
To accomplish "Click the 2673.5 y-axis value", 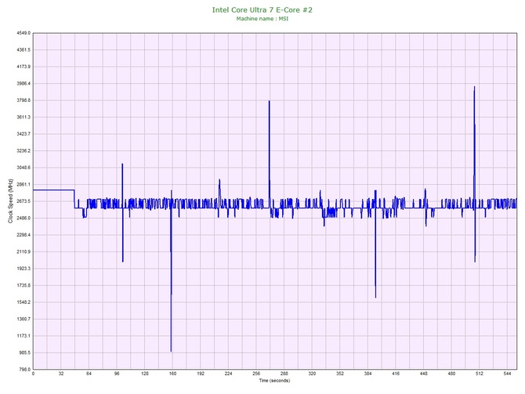I will [x=24, y=201].
